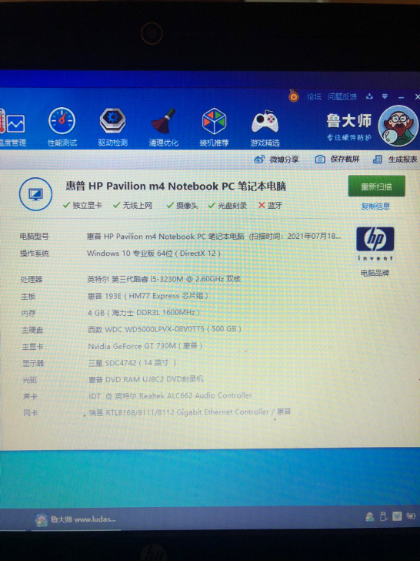Open the 清理优化 cleanup brush tool
This screenshot has width=420, height=561.
164,127
